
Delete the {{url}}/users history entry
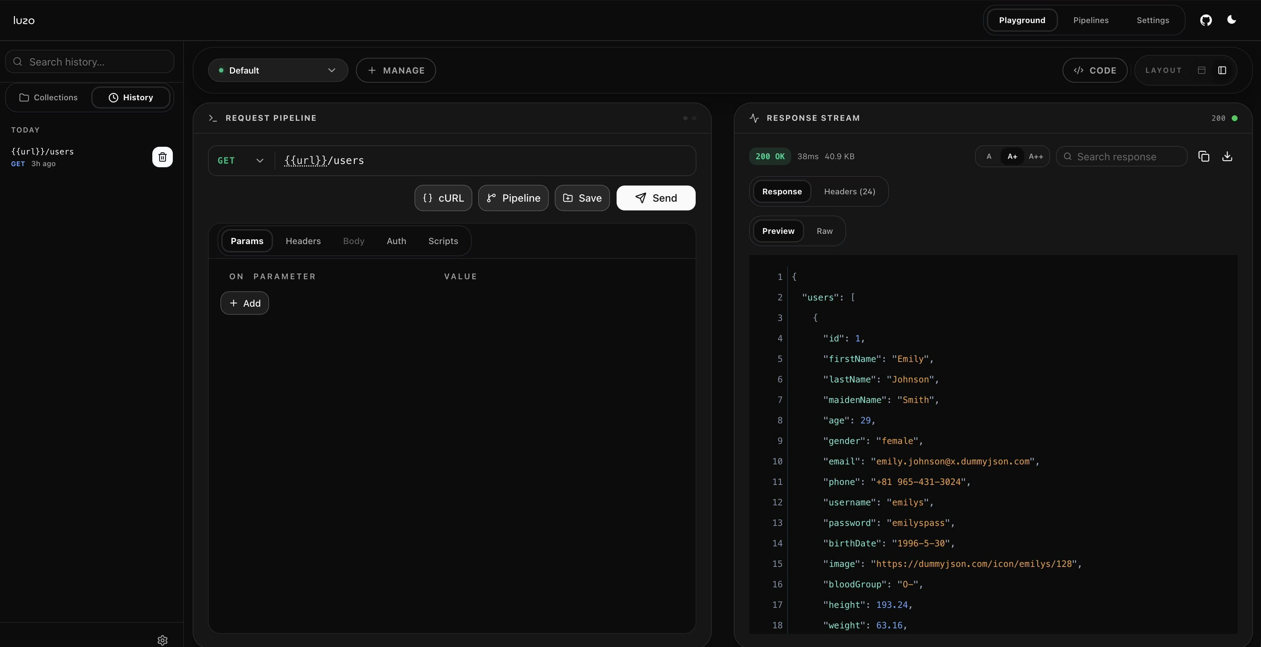163,157
